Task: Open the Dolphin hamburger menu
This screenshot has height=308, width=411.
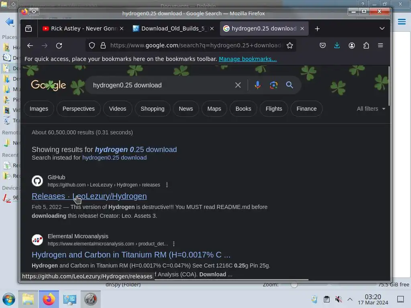Action: 401,22
